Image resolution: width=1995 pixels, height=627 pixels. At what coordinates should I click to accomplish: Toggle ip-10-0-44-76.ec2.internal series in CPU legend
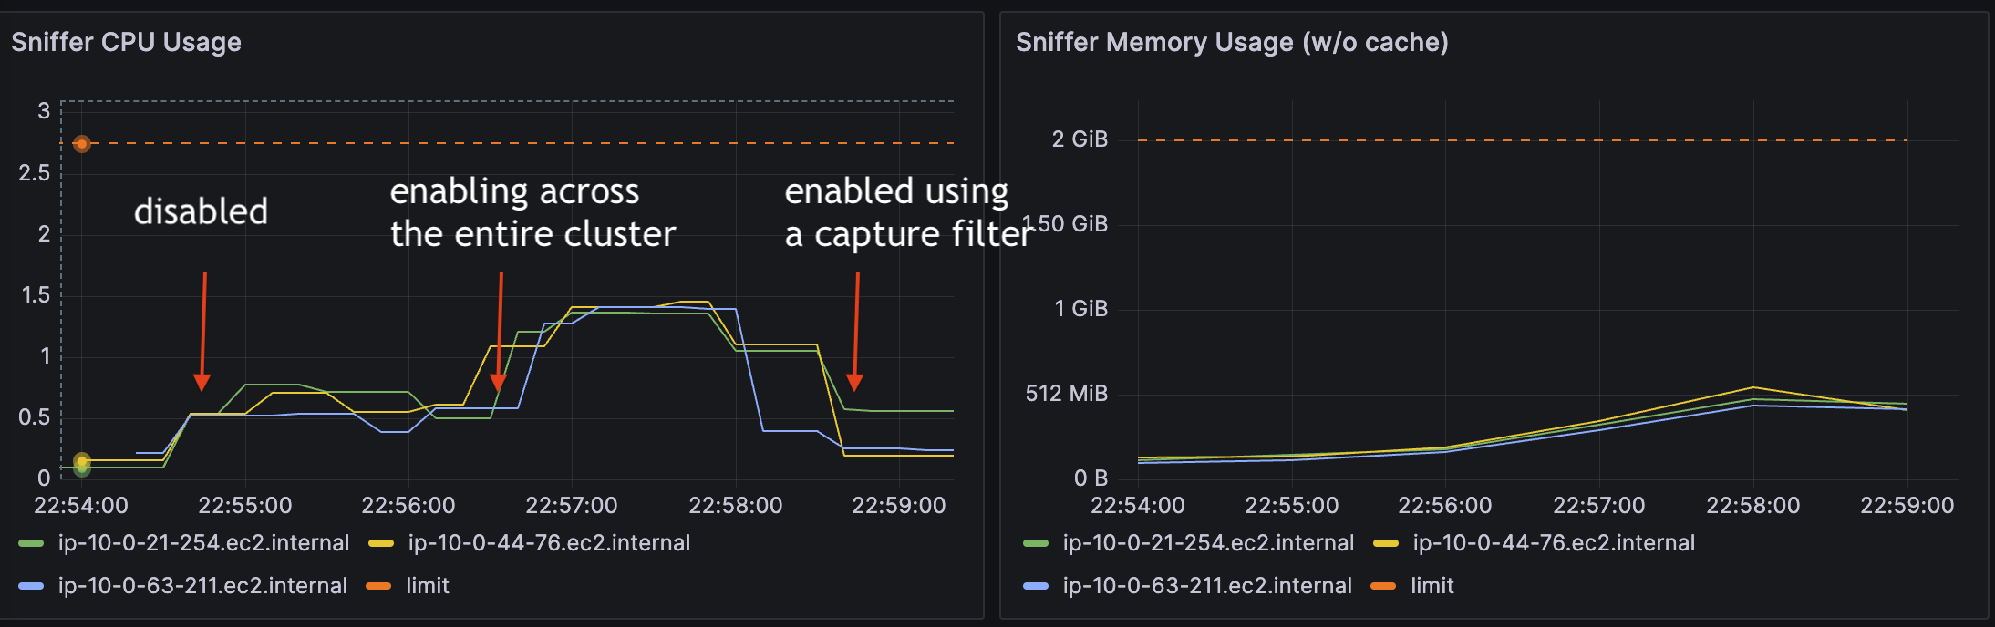click(549, 543)
